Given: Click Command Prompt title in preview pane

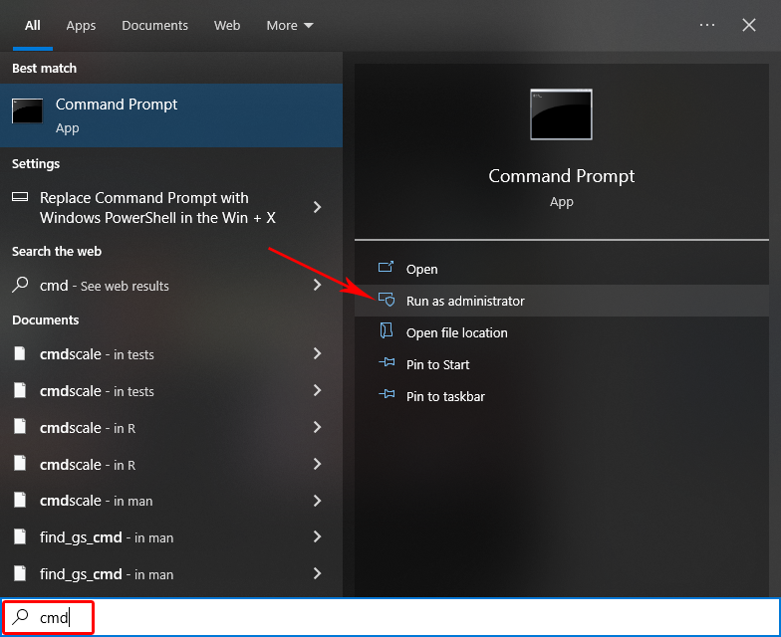Looking at the screenshot, I should (x=562, y=176).
